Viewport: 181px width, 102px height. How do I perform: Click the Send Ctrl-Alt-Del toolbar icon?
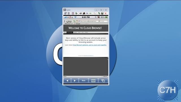point(81,13)
